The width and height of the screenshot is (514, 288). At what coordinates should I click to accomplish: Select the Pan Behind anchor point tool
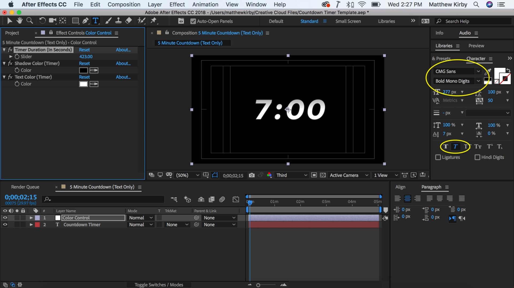tap(63, 21)
